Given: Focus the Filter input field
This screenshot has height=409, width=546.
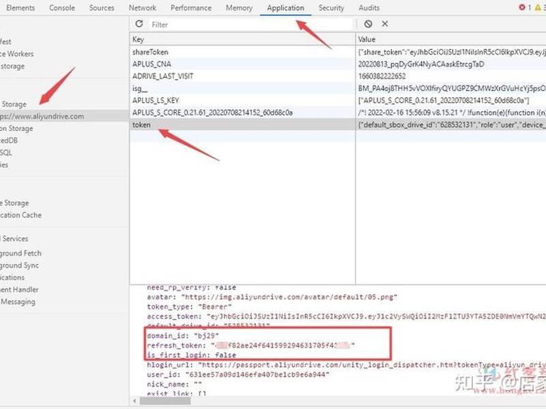Looking at the screenshot, I should 250,25.
